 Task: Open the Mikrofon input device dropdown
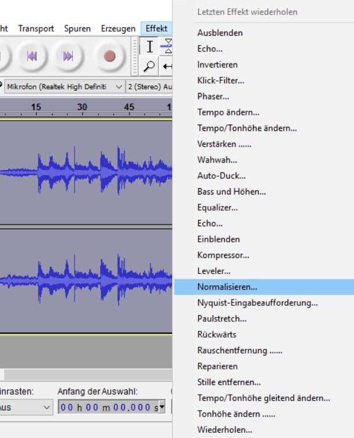(x=65, y=87)
